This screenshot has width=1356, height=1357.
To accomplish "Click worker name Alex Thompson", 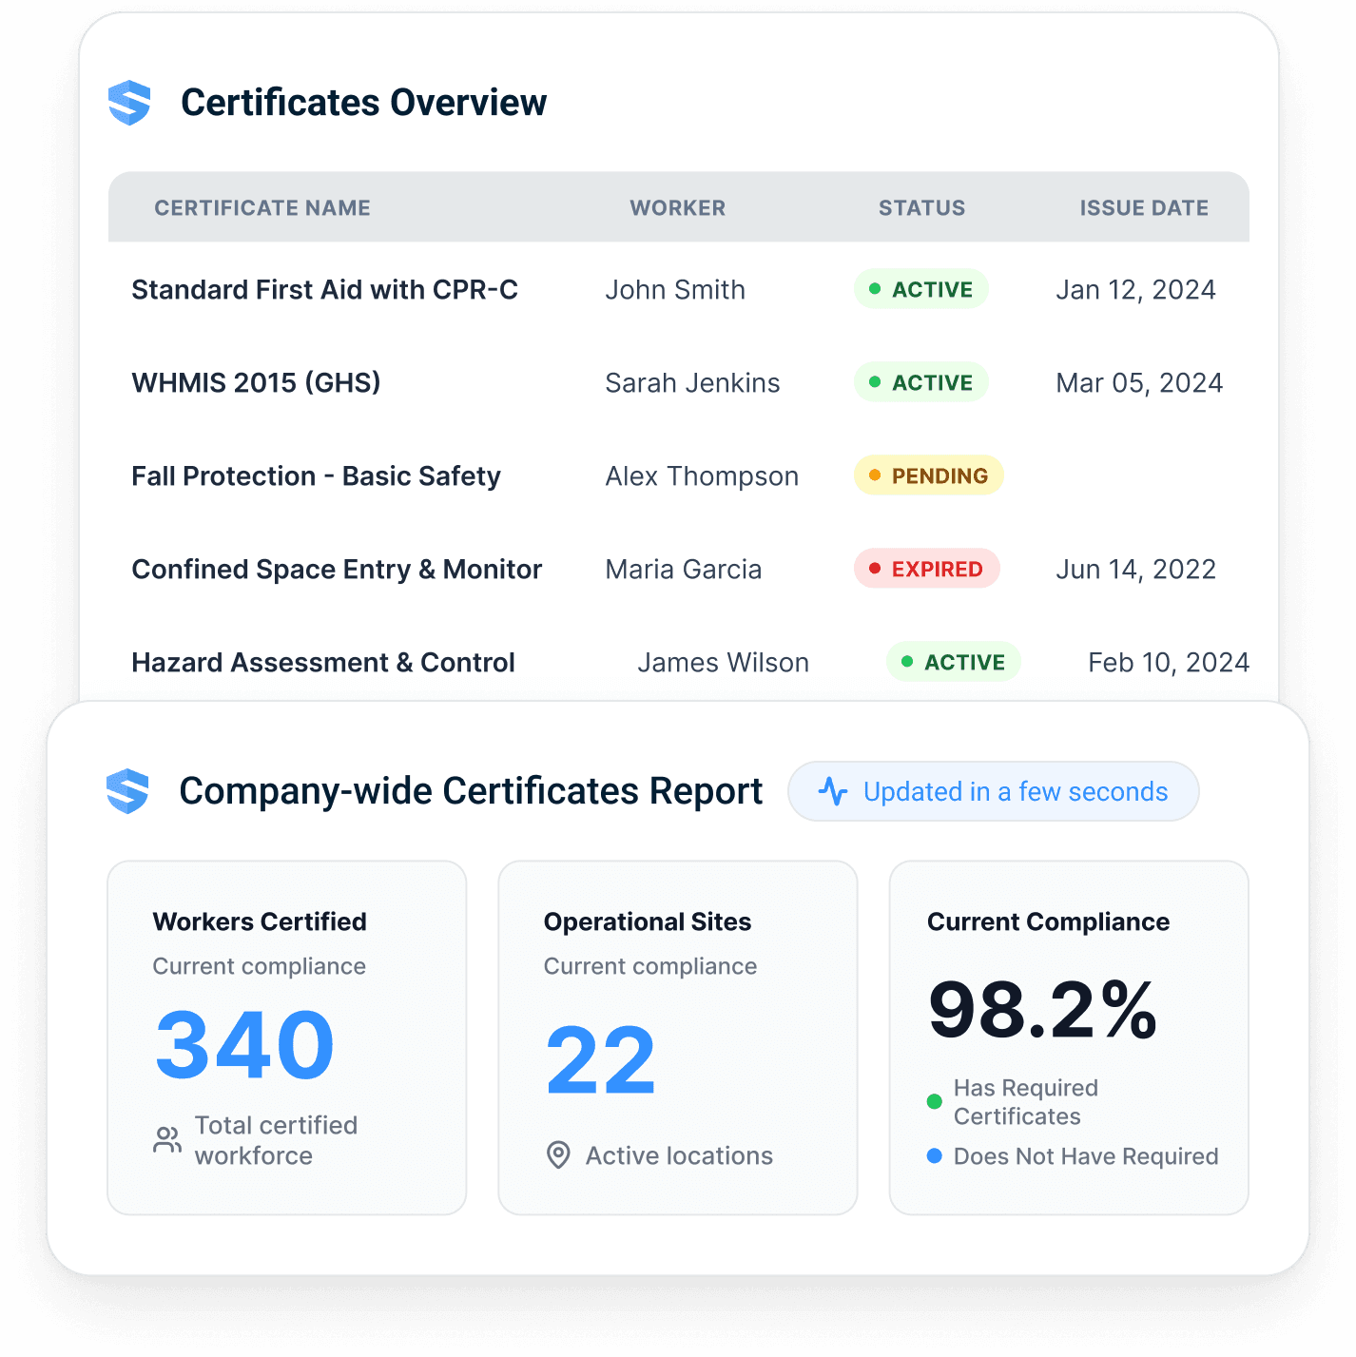I will pyautogui.click(x=703, y=475).
